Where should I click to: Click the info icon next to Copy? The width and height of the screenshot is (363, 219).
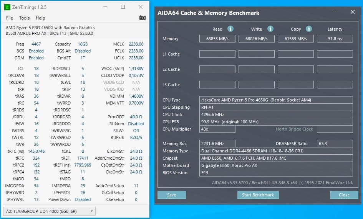click(309, 29)
